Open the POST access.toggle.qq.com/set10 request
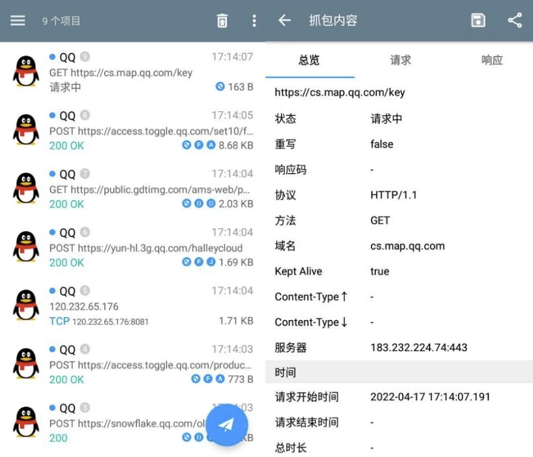This screenshot has width=533, height=457. click(x=151, y=130)
